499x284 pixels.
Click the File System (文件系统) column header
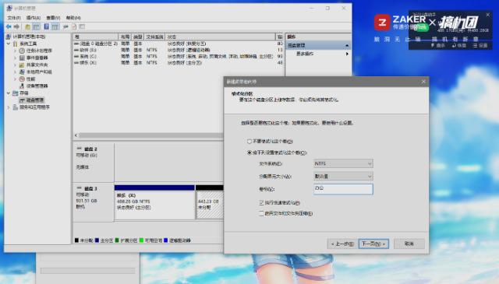155,37
